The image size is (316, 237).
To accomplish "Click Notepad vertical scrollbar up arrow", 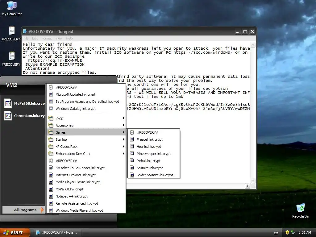I will (x=253, y=45).
